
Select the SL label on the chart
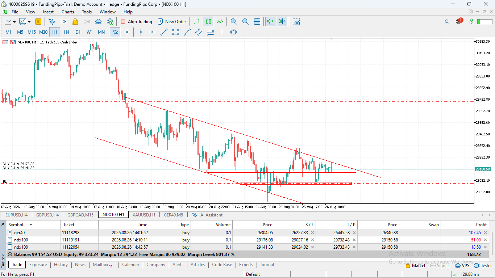point(5,181)
